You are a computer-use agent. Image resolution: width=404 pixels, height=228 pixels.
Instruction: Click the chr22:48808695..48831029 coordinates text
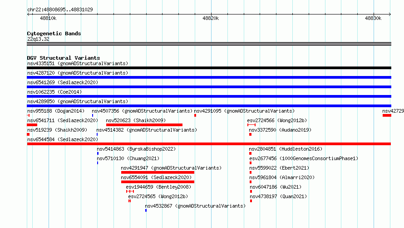click(60, 9)
